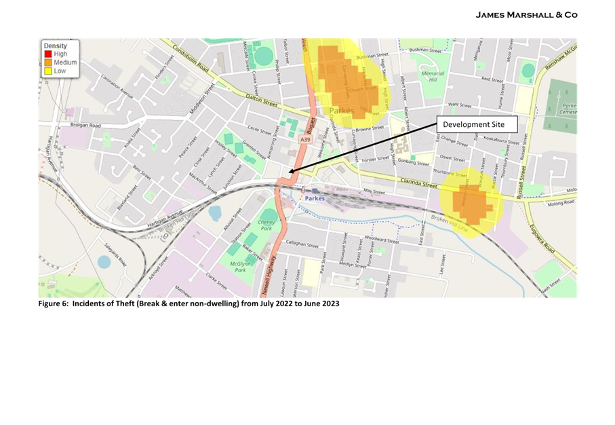Click the 'Memorial Hill' park label
Viewport: 615px width, 425px height.
click(433, 77)
